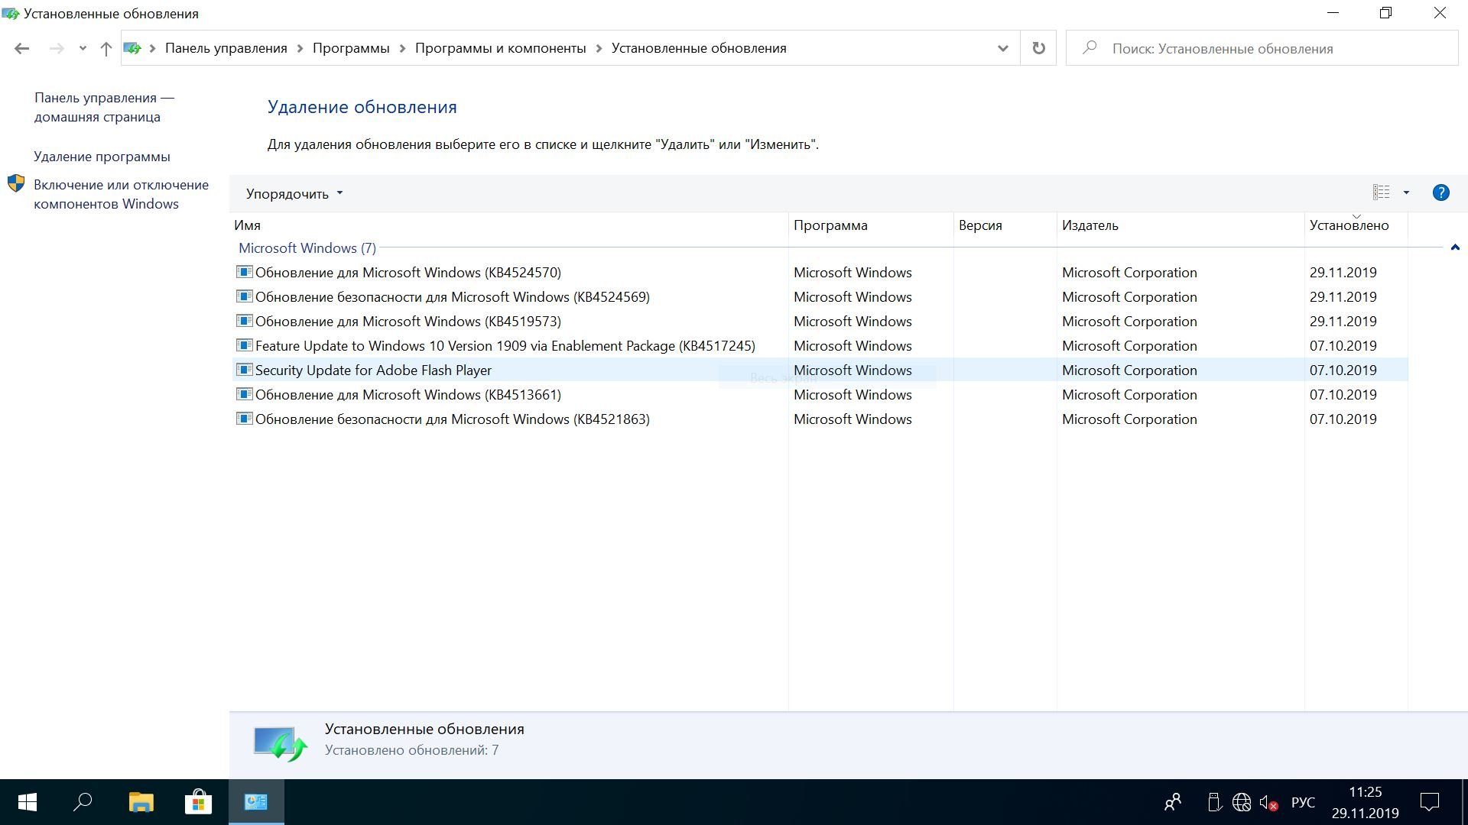Select the security update KB4521863
This screenshot has width=1468, height=825.
coord(820,419)
